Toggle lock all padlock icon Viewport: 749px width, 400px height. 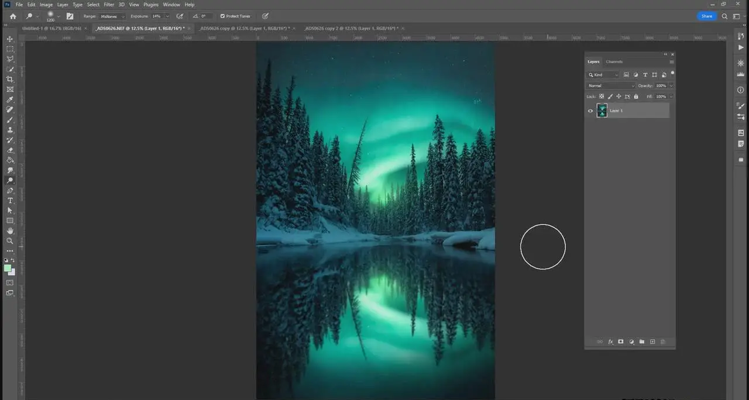(636, 96)
